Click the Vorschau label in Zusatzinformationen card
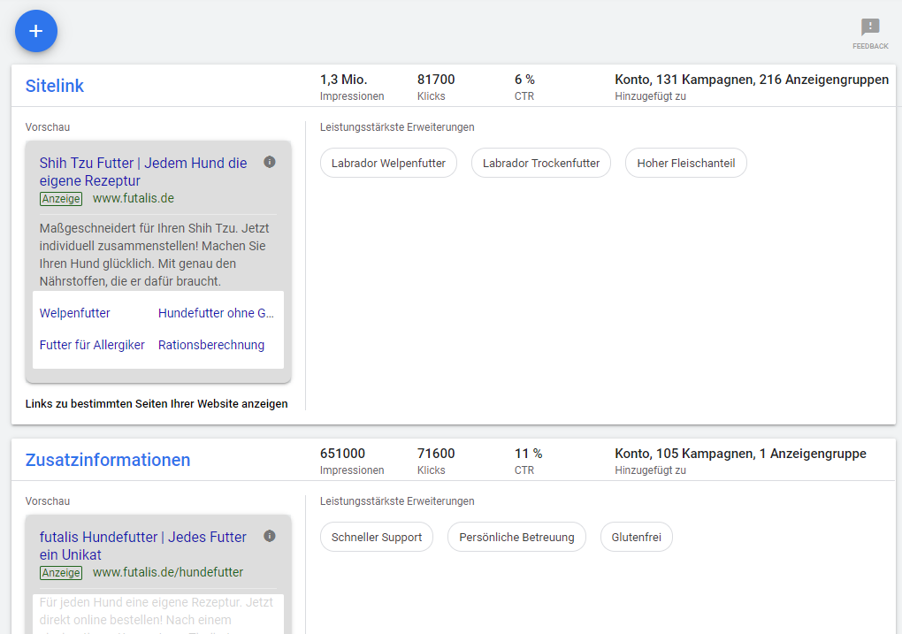Viewport: 902px width, 634px height. [48, 501]
